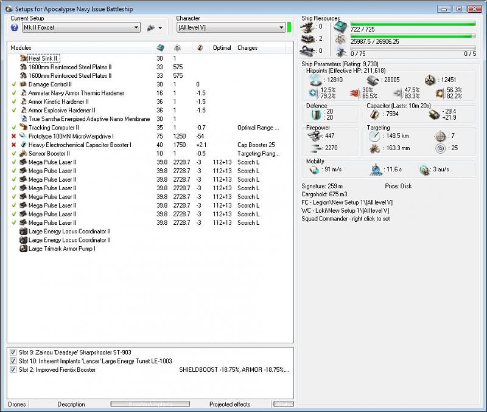This screenshot has width=487, height=412.
Task: Click the drone bandwidth bar 0 / 75
Action: (x=413, y=48)
